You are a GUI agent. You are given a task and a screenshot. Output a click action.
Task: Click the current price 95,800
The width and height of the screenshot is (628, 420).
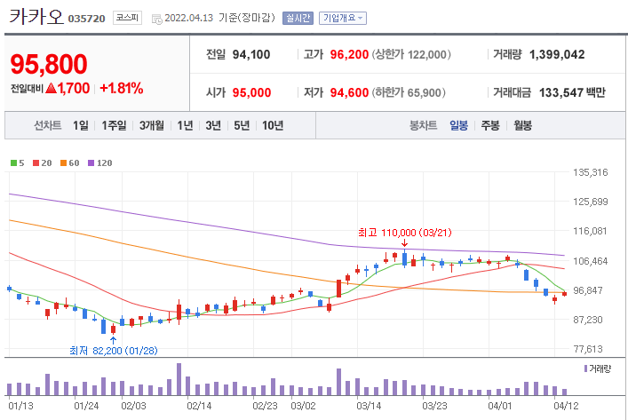(x=49, y=64)
